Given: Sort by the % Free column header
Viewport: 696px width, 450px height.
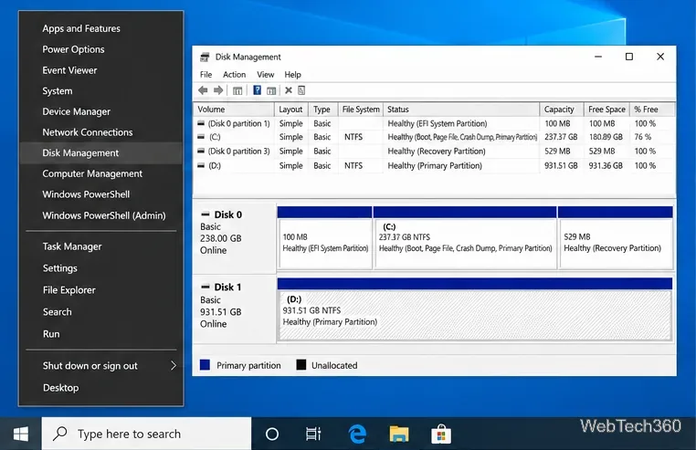Looking at the screenshot, I should pyautogui.click(x=652, y=110).
